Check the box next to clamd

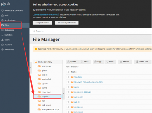tap(68, 87)
